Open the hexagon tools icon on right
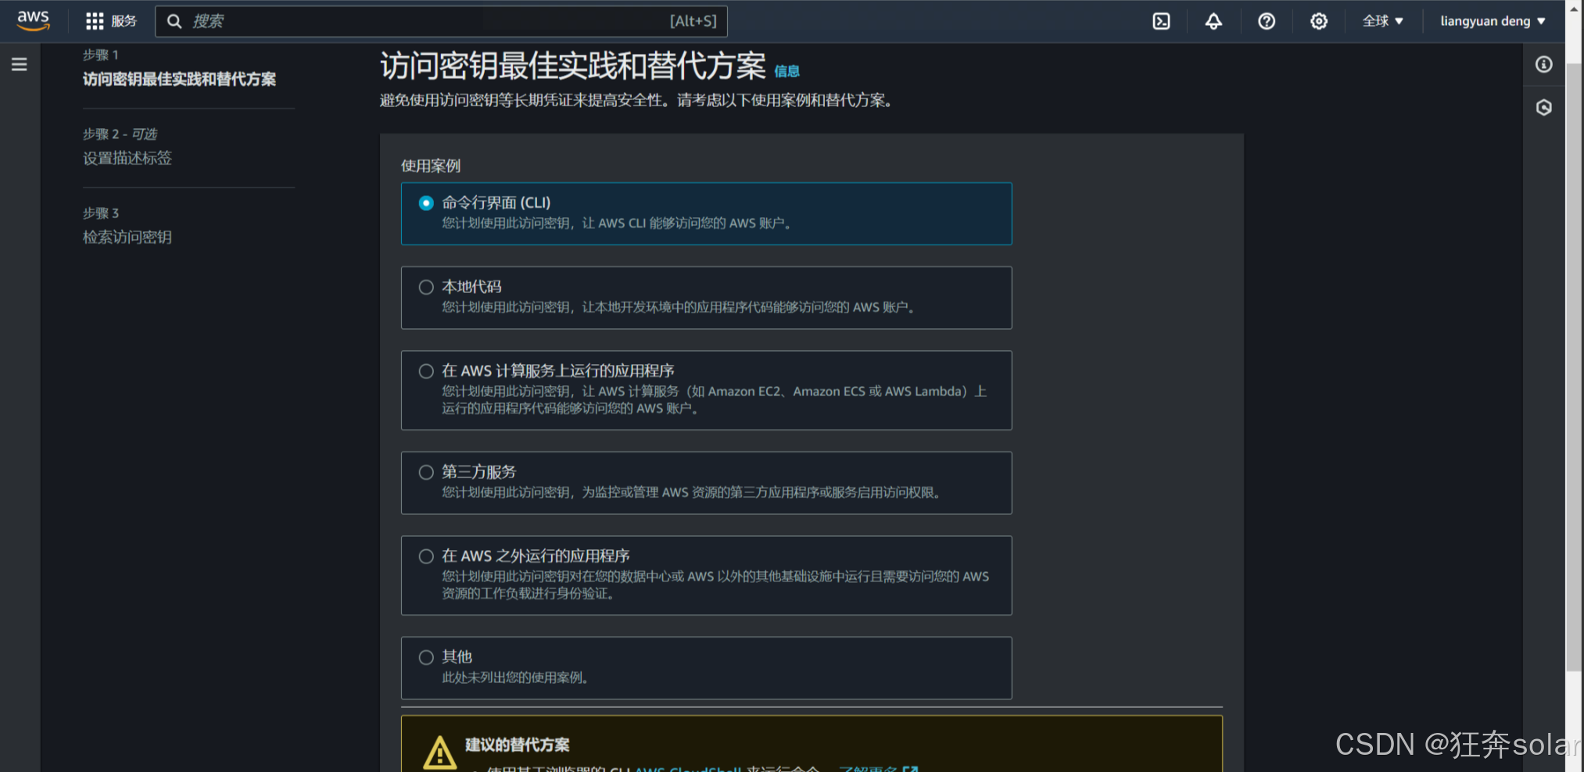This screenshot has width=1584, height=772. point(1543,107)
